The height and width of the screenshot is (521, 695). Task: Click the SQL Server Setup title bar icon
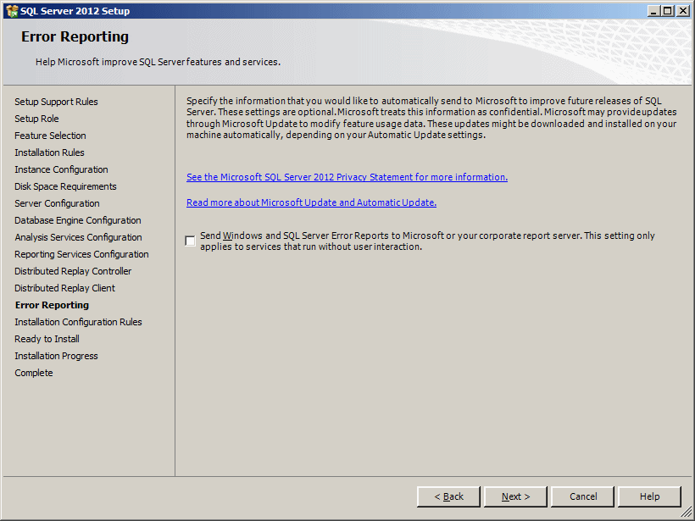(12, 11)
